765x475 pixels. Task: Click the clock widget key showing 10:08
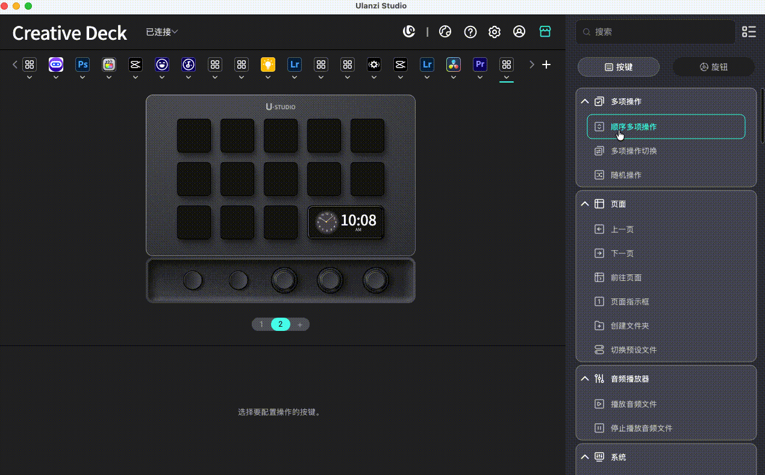[x=346, y=222]
